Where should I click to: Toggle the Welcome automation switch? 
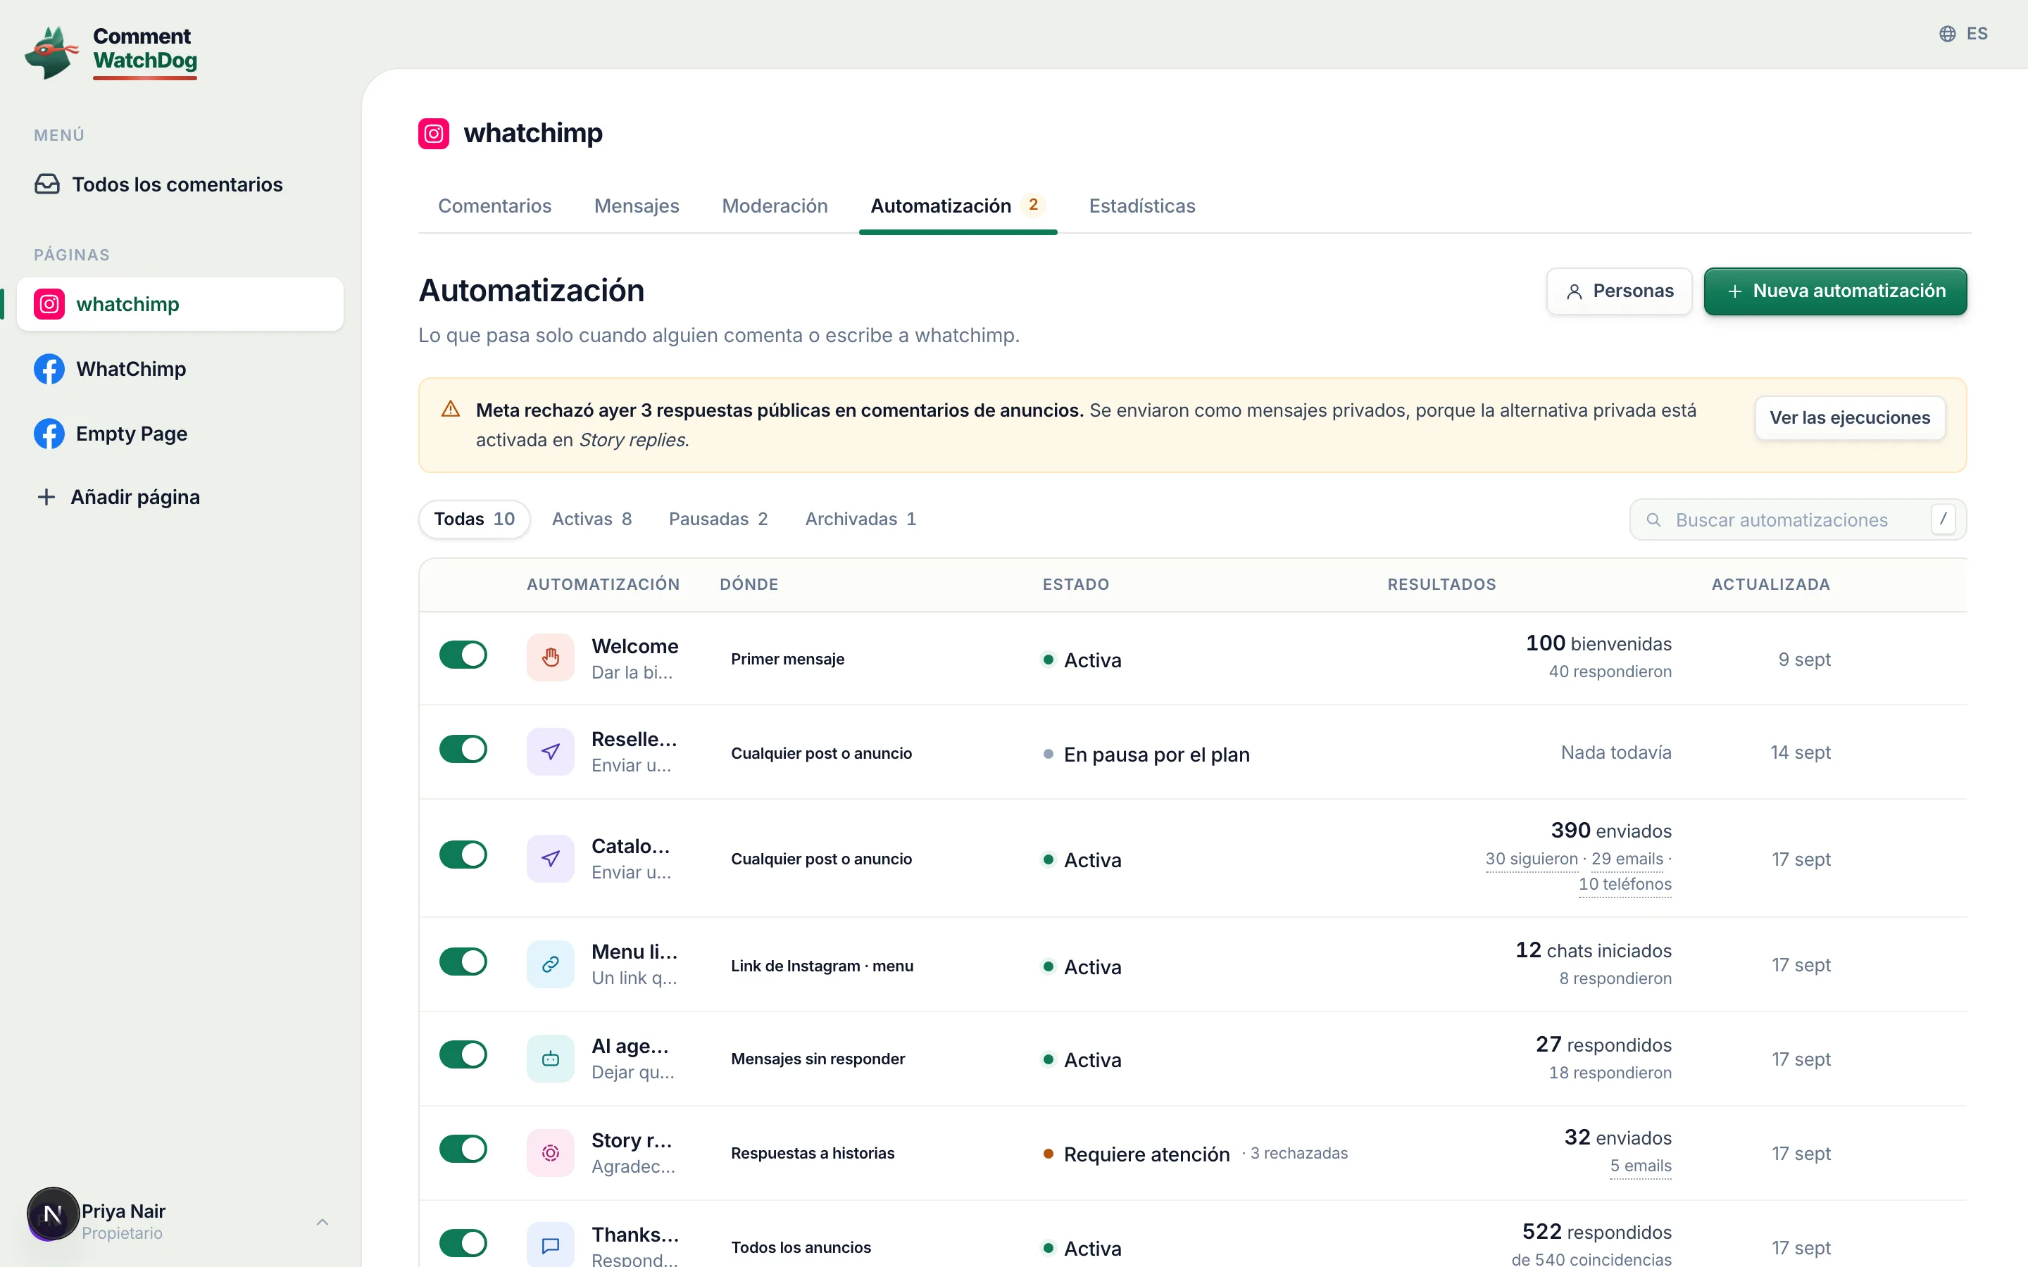(x=463, y=655)
